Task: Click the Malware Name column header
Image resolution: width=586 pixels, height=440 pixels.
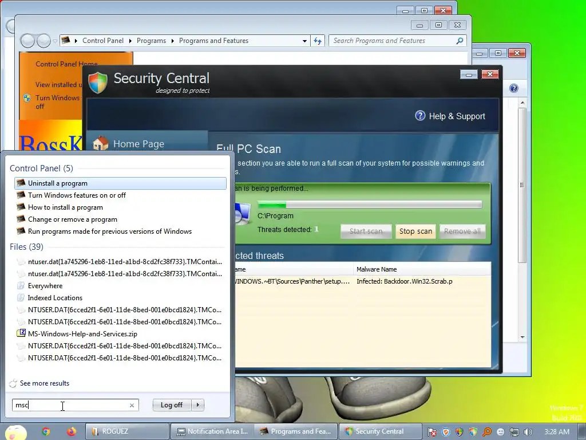Action: click(422, 269)
